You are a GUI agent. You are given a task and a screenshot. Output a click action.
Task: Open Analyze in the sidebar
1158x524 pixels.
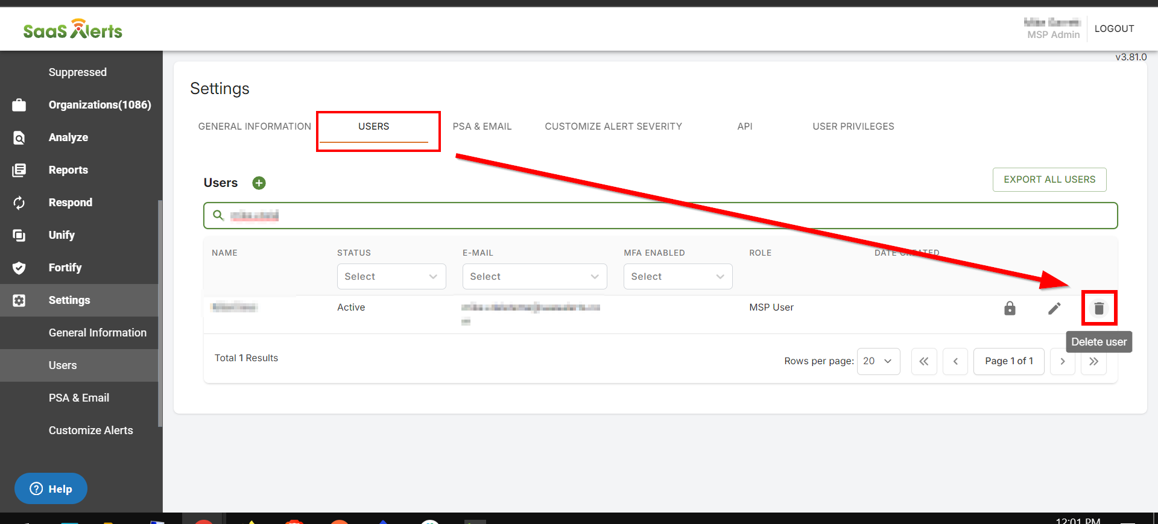click(68, 137)
